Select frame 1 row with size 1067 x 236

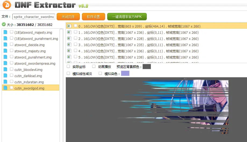[156, 32]
